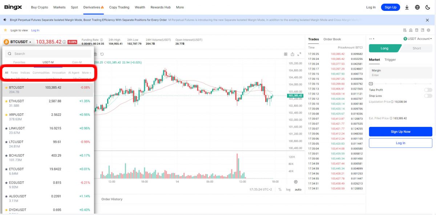Screen dimensions: 436x215
Task: Click the BingX logo
Action: [13, 7]
